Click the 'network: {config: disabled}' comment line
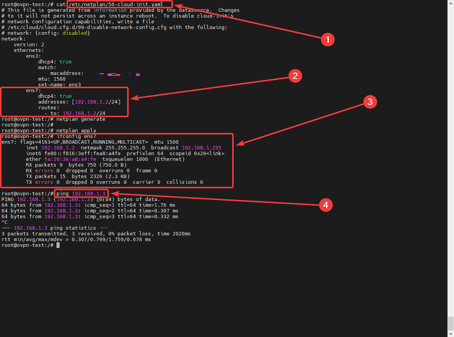Image resolution: width=454 pixels, height=337 pixels. (46, 33)
